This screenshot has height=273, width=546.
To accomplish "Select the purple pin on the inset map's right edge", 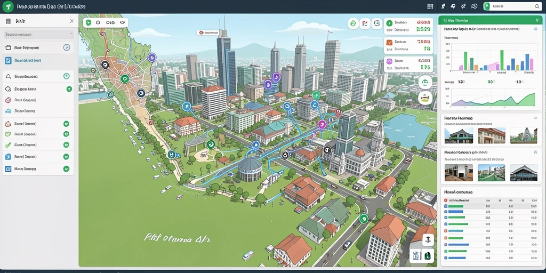I will [151, 58].
